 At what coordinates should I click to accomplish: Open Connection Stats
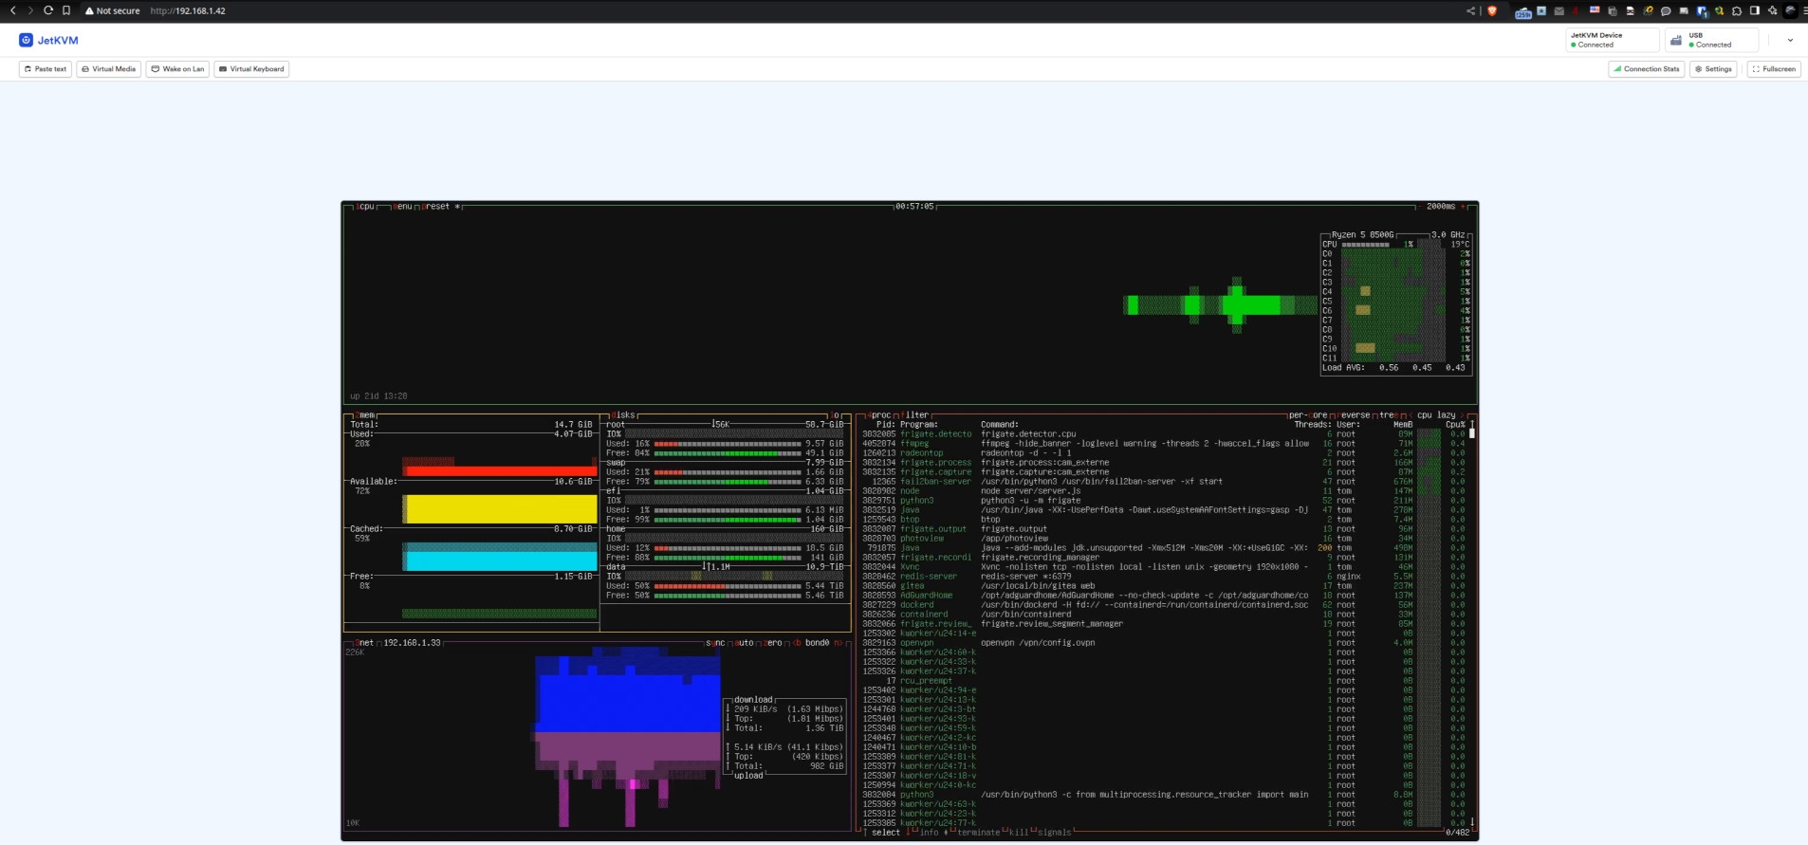pyautogui.click(x=1646, y=69)
